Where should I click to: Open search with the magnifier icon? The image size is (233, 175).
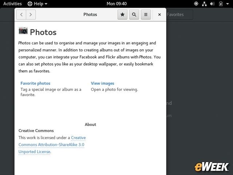pos(134,15)
